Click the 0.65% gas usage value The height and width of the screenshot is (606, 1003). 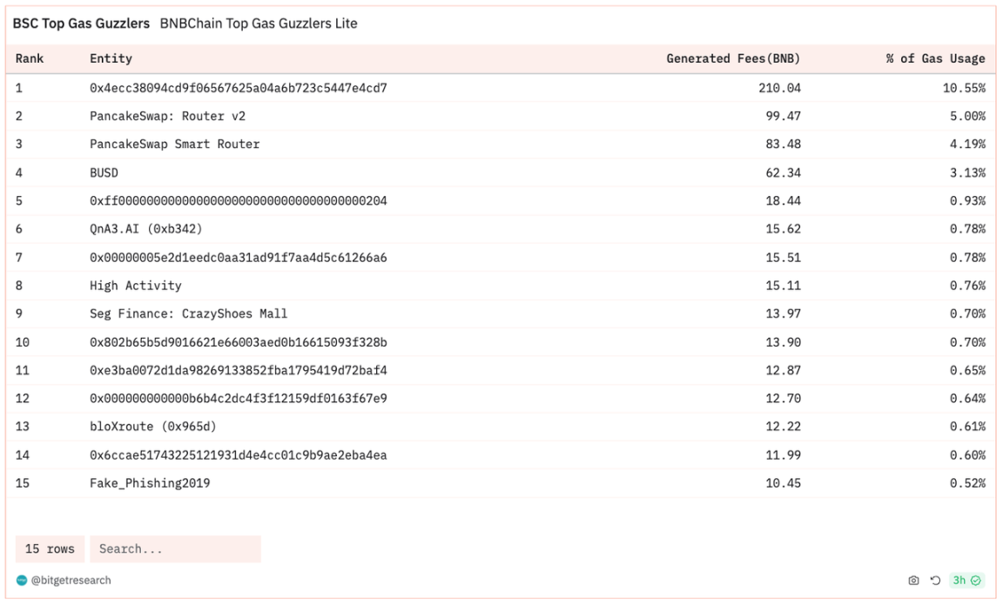[968, 371]
